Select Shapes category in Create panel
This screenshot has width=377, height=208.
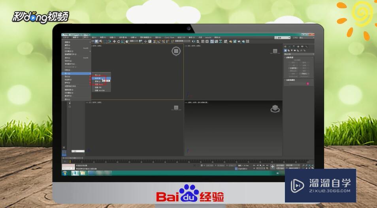tap(289, 51)
